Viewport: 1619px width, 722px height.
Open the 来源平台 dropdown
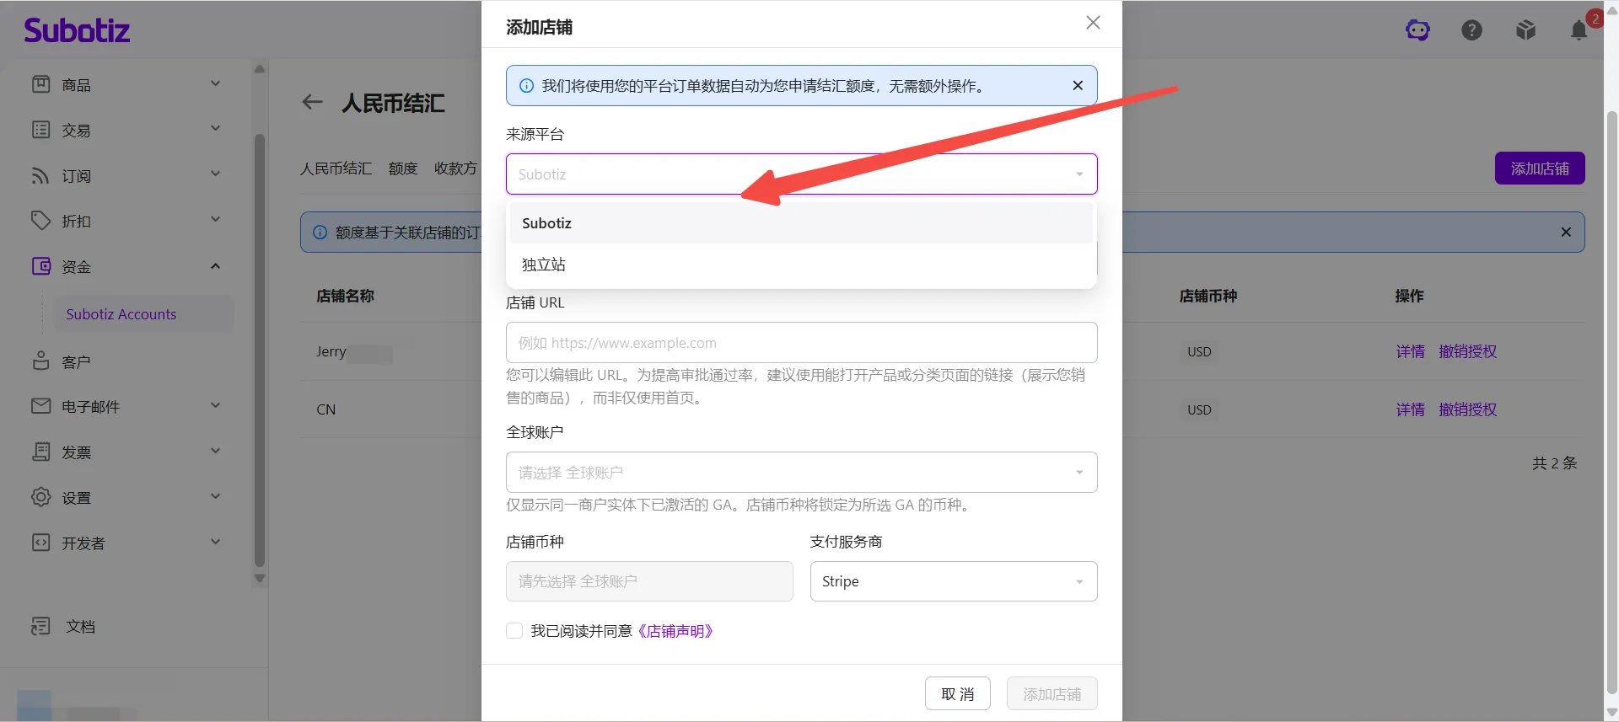(x=801, y=174)
